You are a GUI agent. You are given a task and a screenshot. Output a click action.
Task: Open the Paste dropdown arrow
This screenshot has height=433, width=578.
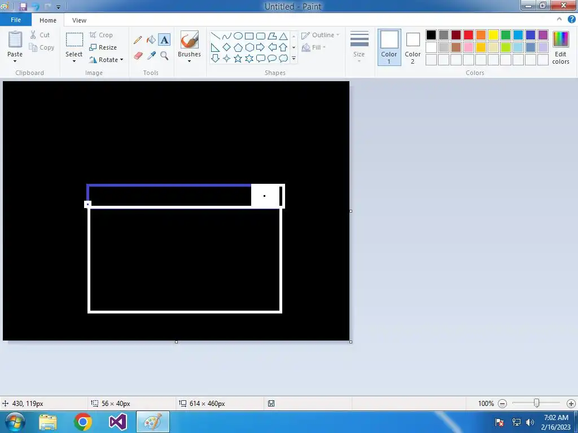[x=15, y=61]
